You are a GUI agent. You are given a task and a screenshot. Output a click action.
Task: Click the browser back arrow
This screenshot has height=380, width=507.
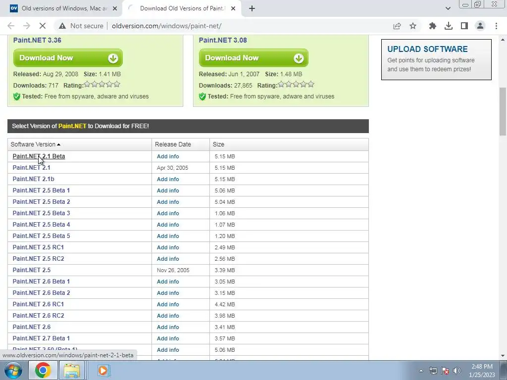click(11, 26)
